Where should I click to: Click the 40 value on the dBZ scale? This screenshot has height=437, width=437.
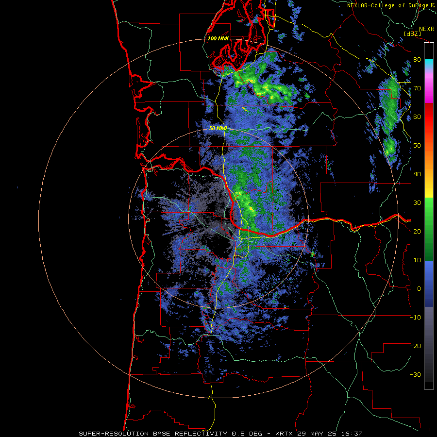pos(417,174)
